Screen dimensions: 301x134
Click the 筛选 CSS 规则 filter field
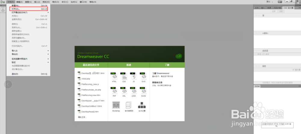pos(277,54)
